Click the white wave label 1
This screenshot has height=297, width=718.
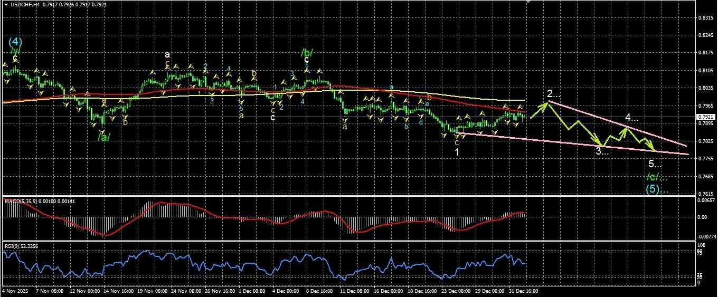[457, 152]
